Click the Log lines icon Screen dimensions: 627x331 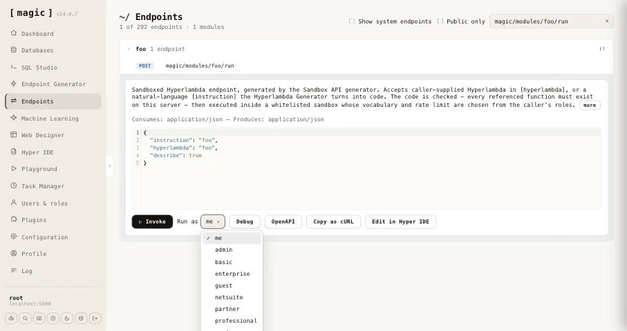point(14,270)
